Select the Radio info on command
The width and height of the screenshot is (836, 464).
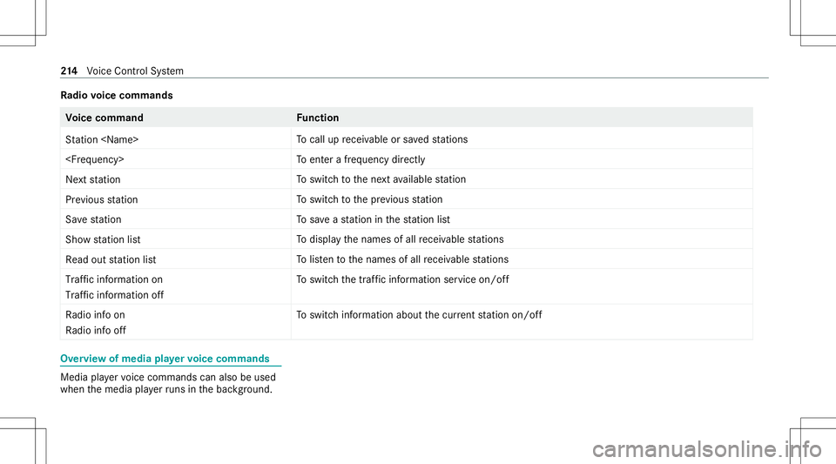click(95, 315)
